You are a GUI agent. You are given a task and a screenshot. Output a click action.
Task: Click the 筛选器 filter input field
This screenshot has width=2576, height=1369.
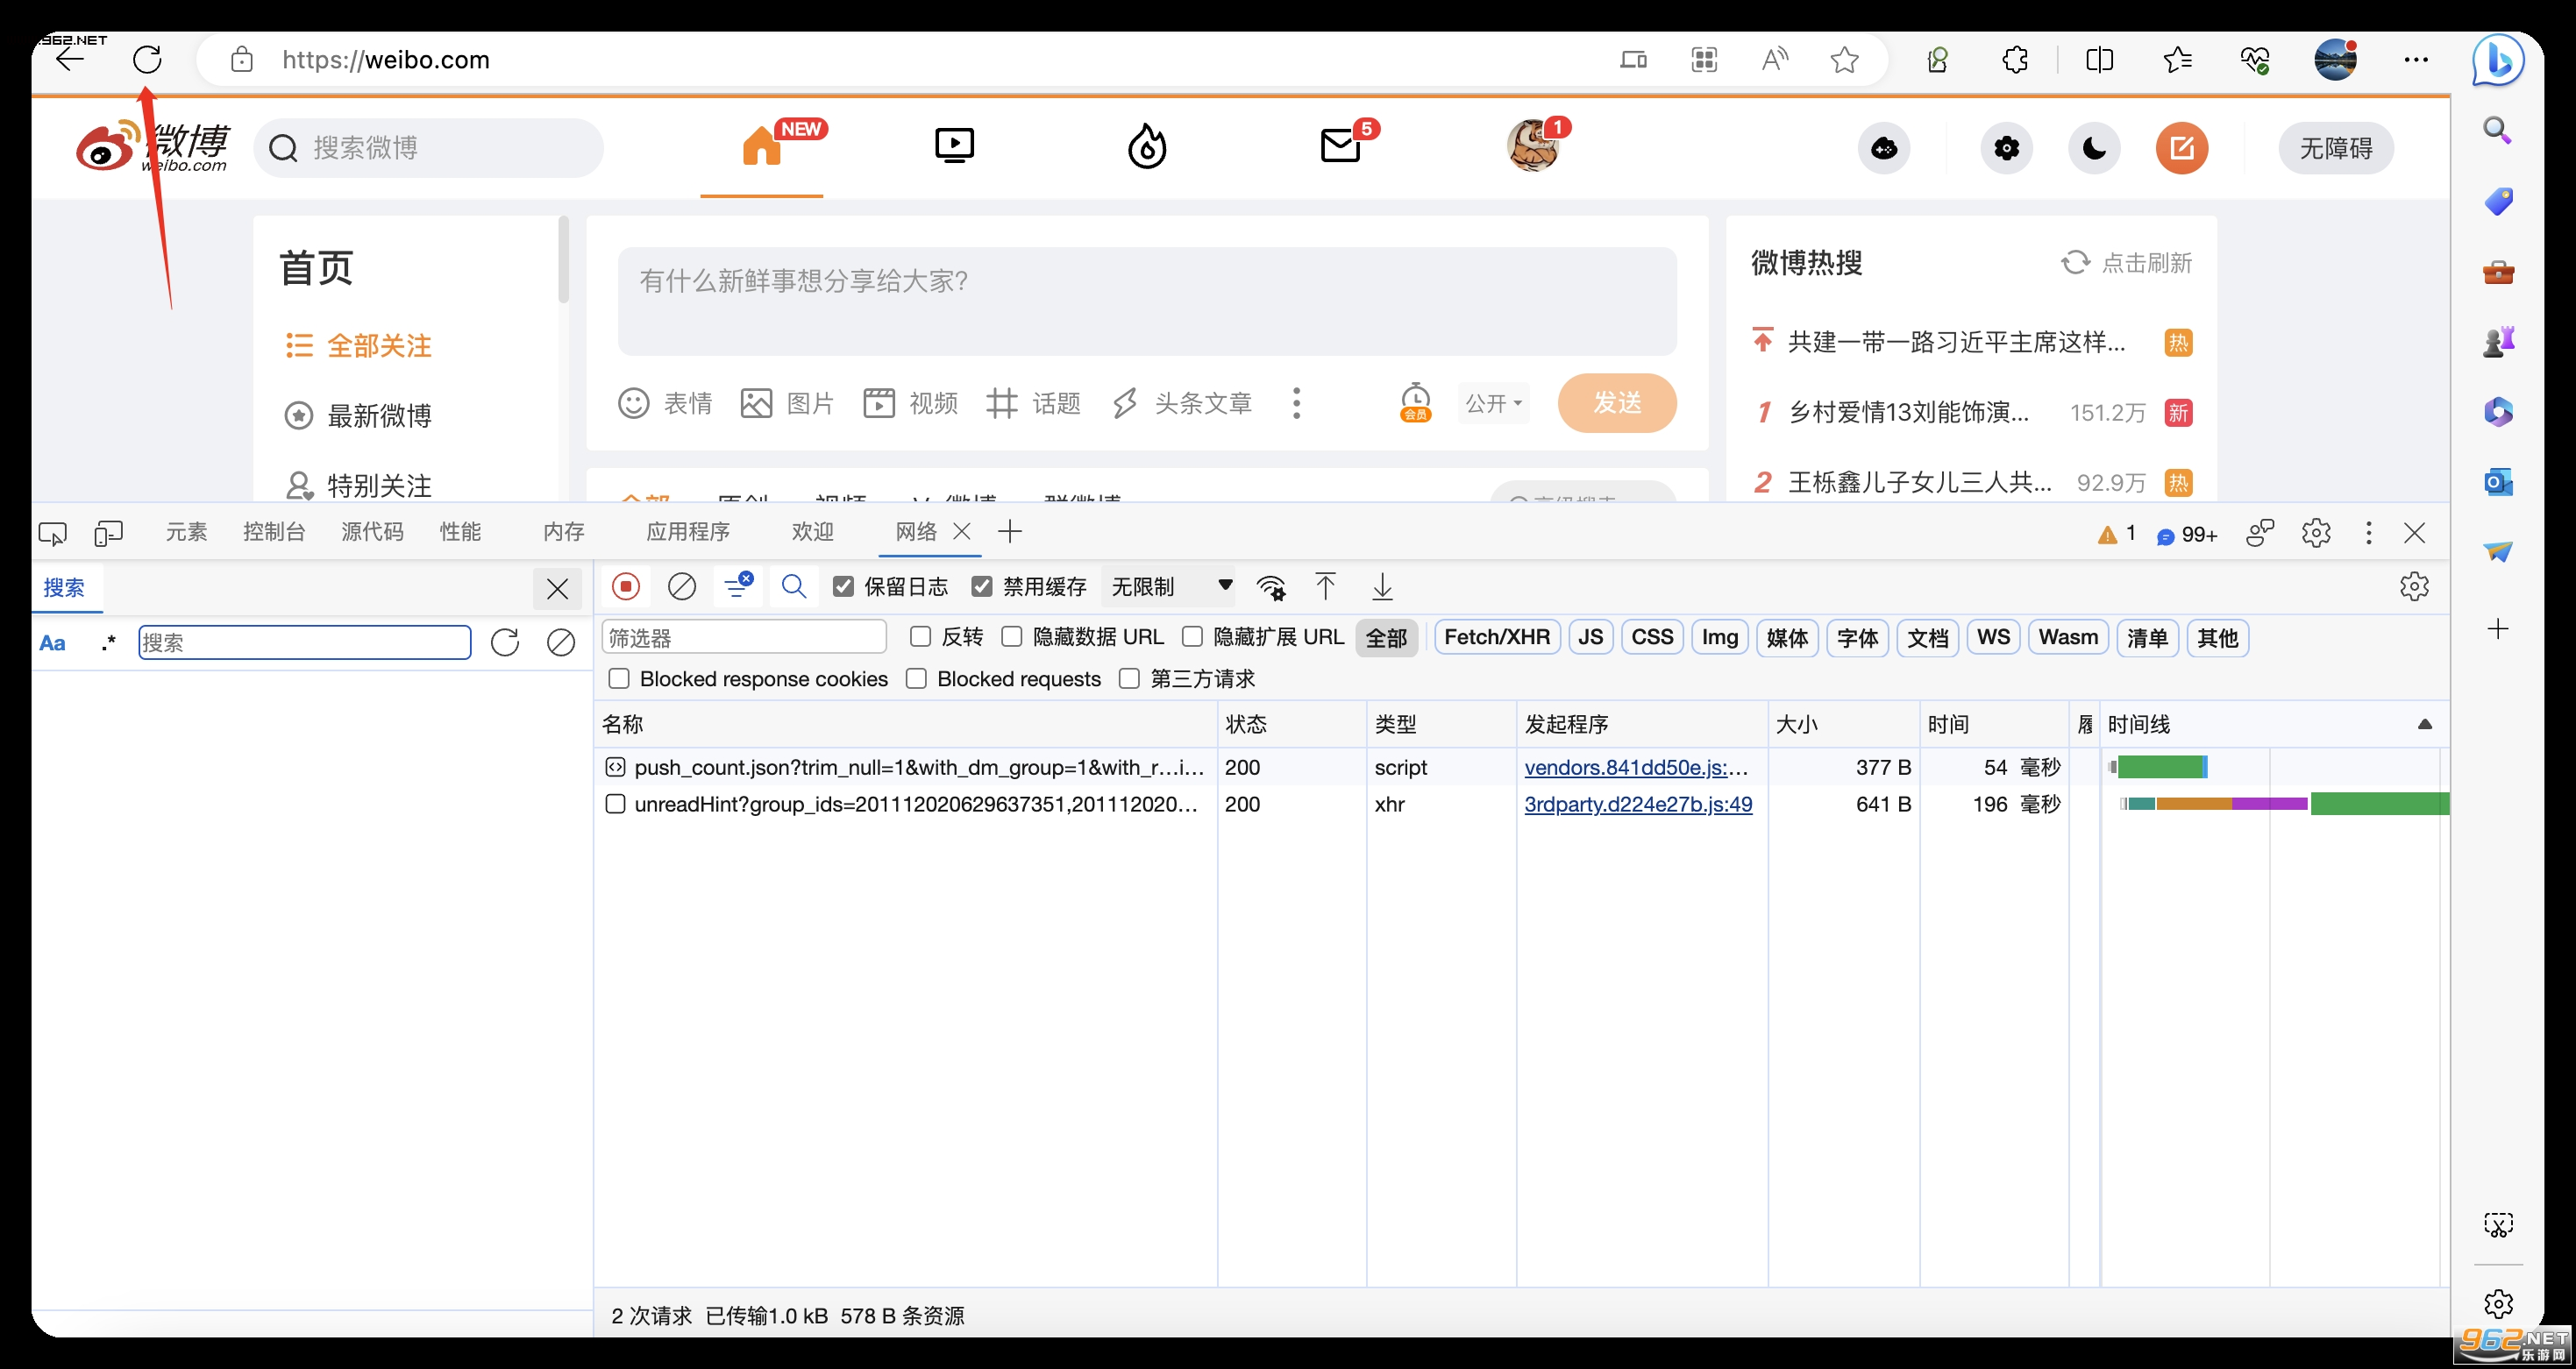[744, 637]
